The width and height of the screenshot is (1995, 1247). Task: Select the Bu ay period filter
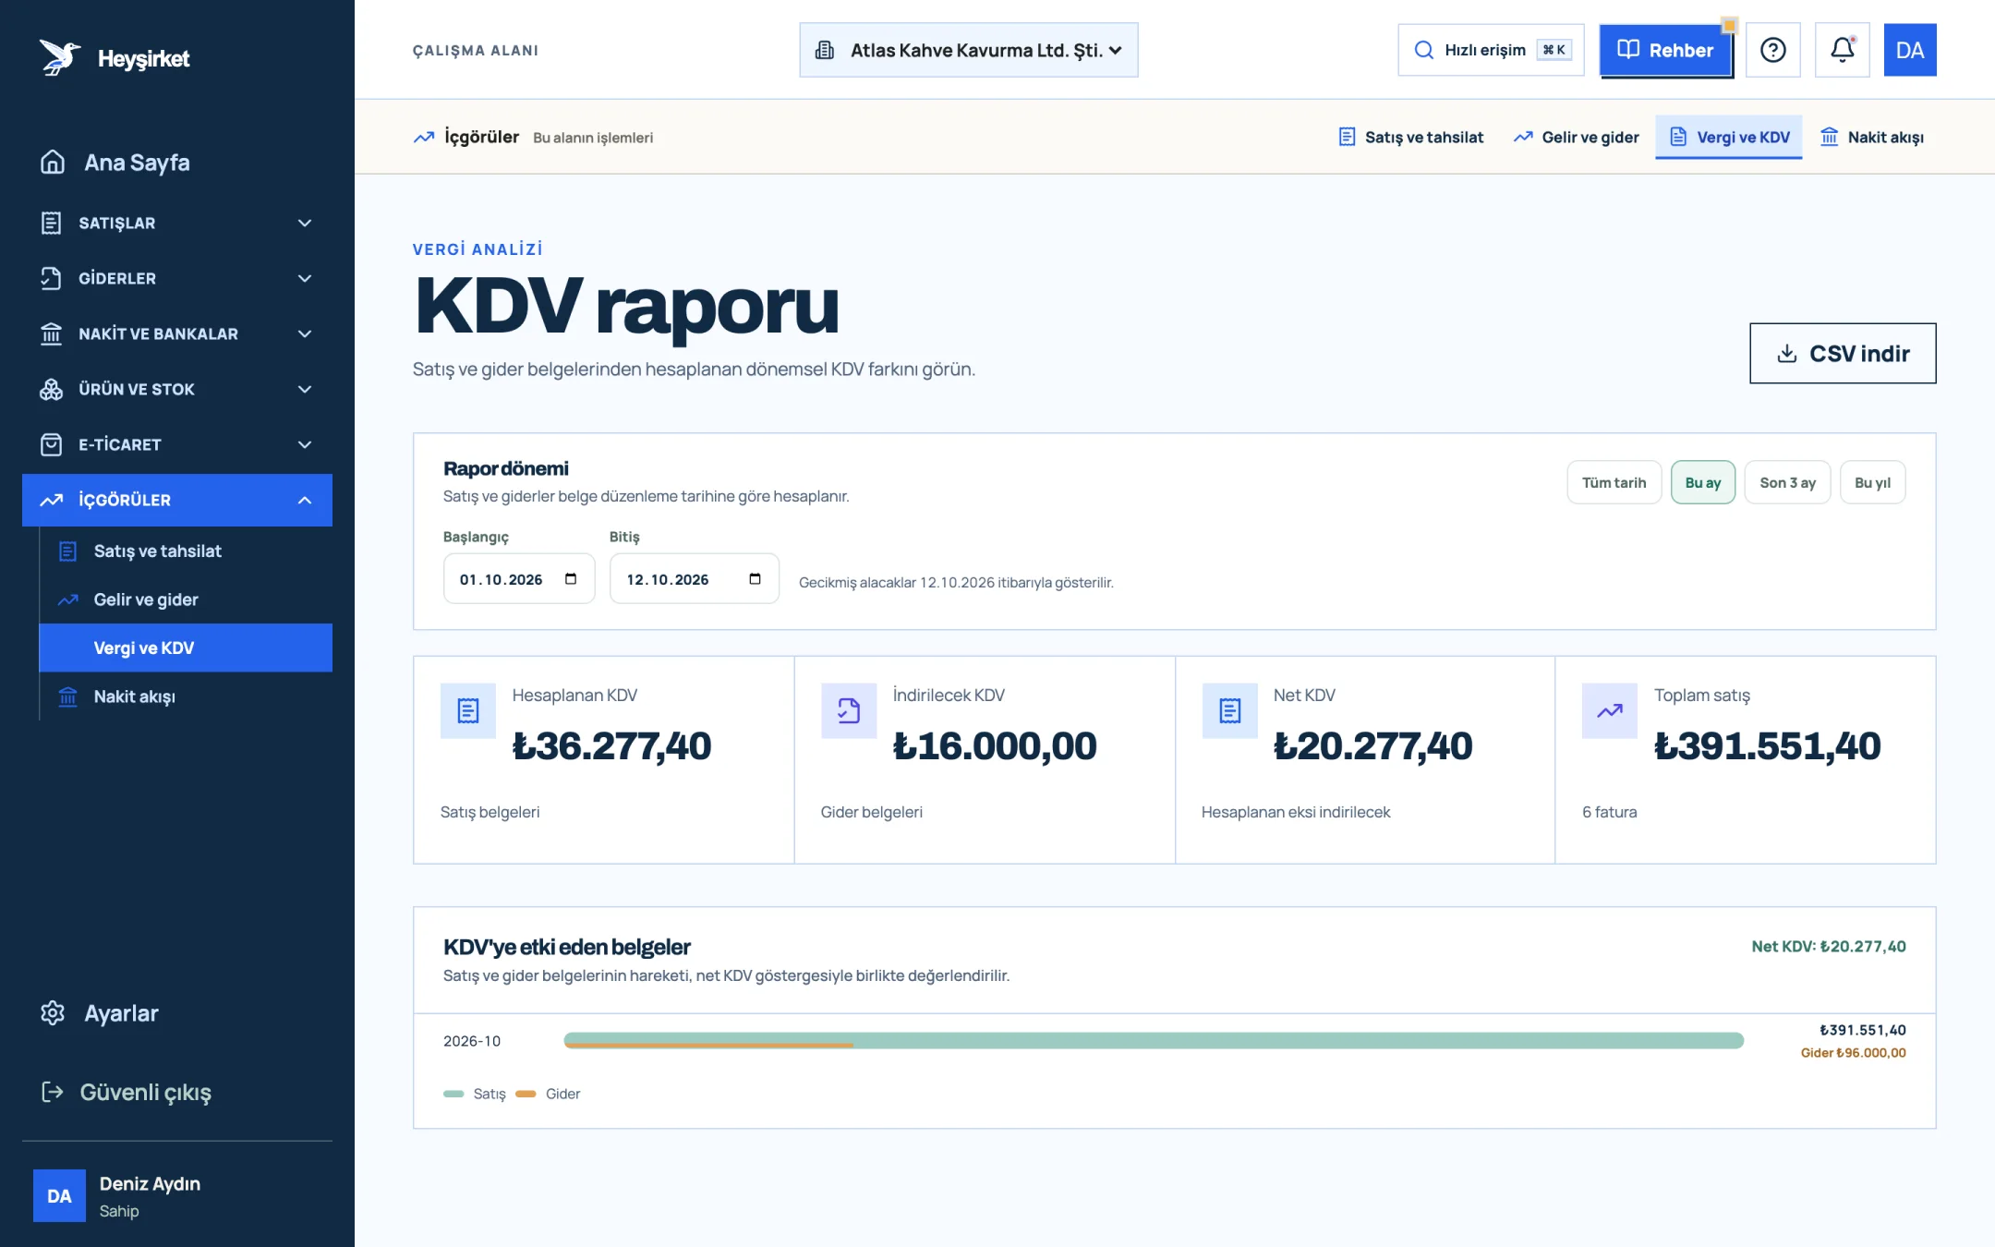pyautogui.click(x=1702, y=482)
